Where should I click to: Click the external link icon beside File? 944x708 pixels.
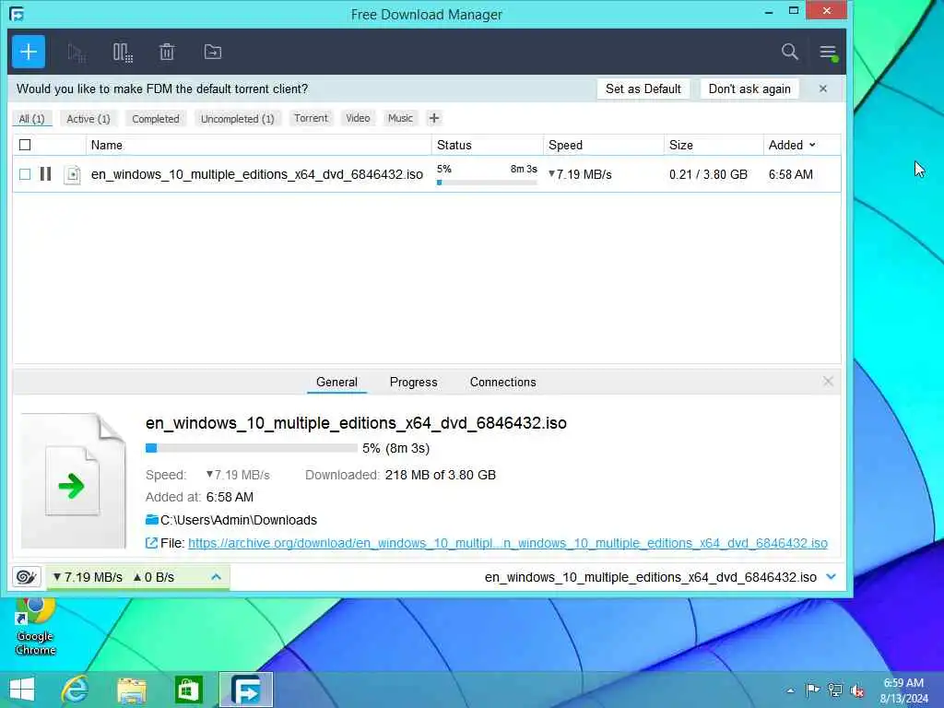click(x=152, y=543)
